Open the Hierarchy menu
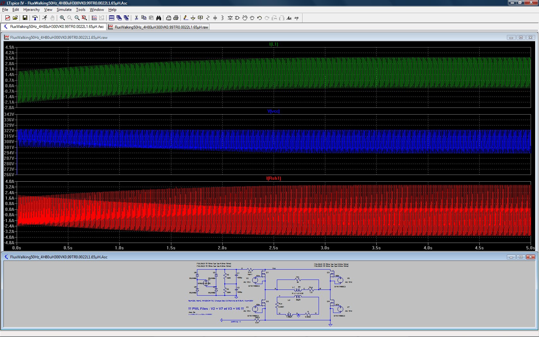 pyautogui.click(x=31, y=10)
